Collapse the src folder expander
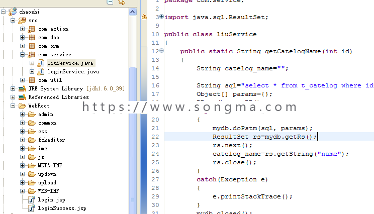The height and width of the screenshot is (214, 374). (x=13, y=20)
